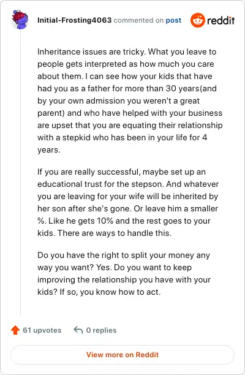Click the gray "commented on" text
Viewport: 245px width, 375px height.
pyautogui.click(x=138, y=21)
